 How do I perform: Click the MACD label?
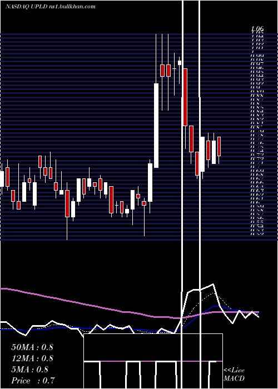click(x=234, y=378)
